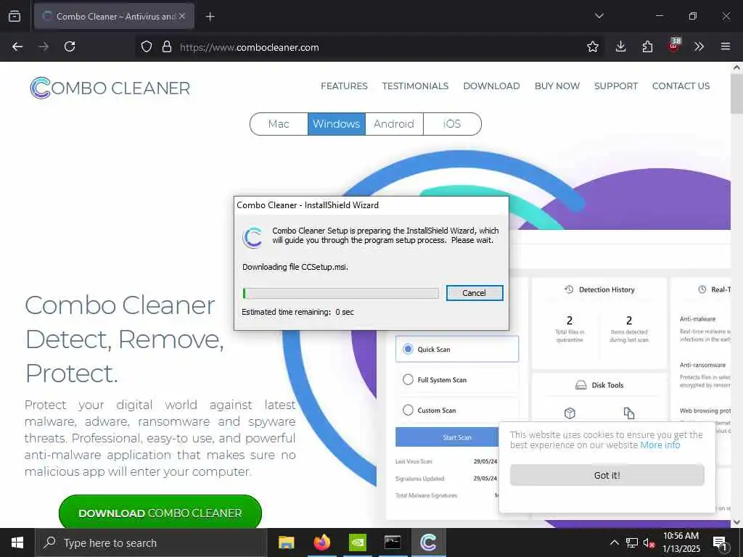Open the DOWNLOAD menu item
Image resolution: width=743 pixels, height=557 pixels.
(x=491, y=86)
